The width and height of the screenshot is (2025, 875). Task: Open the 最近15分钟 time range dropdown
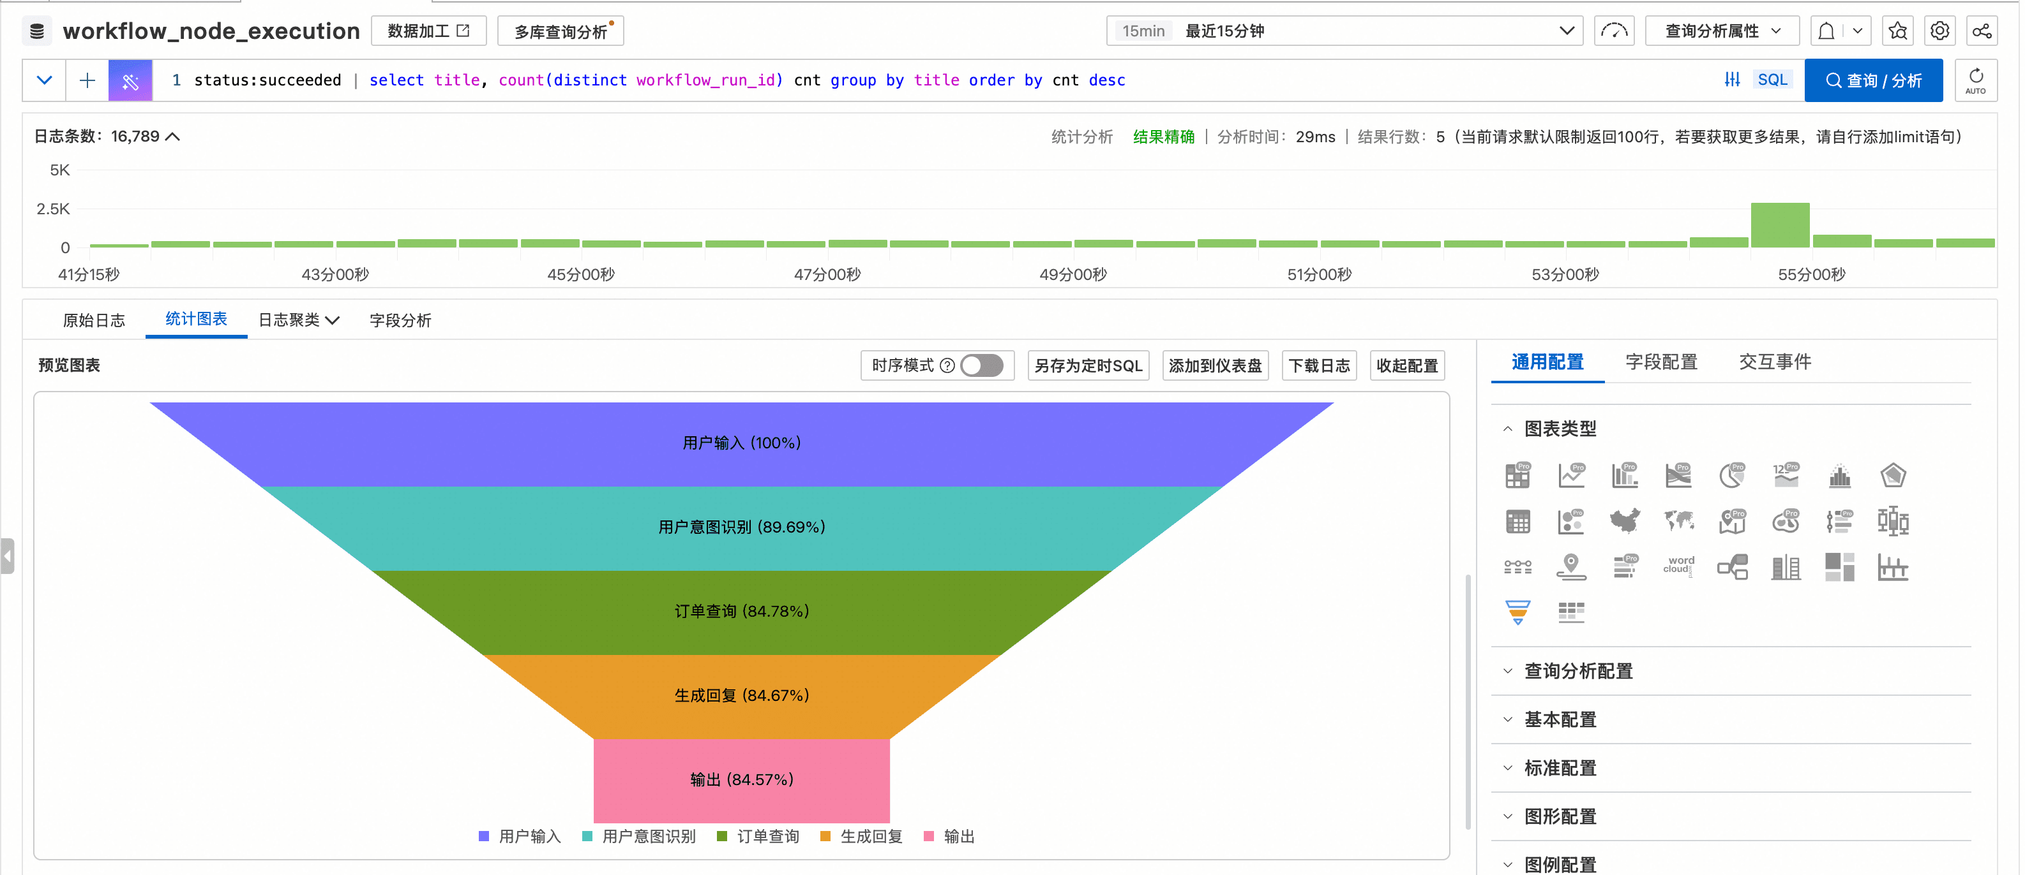tap(1343, 31)
